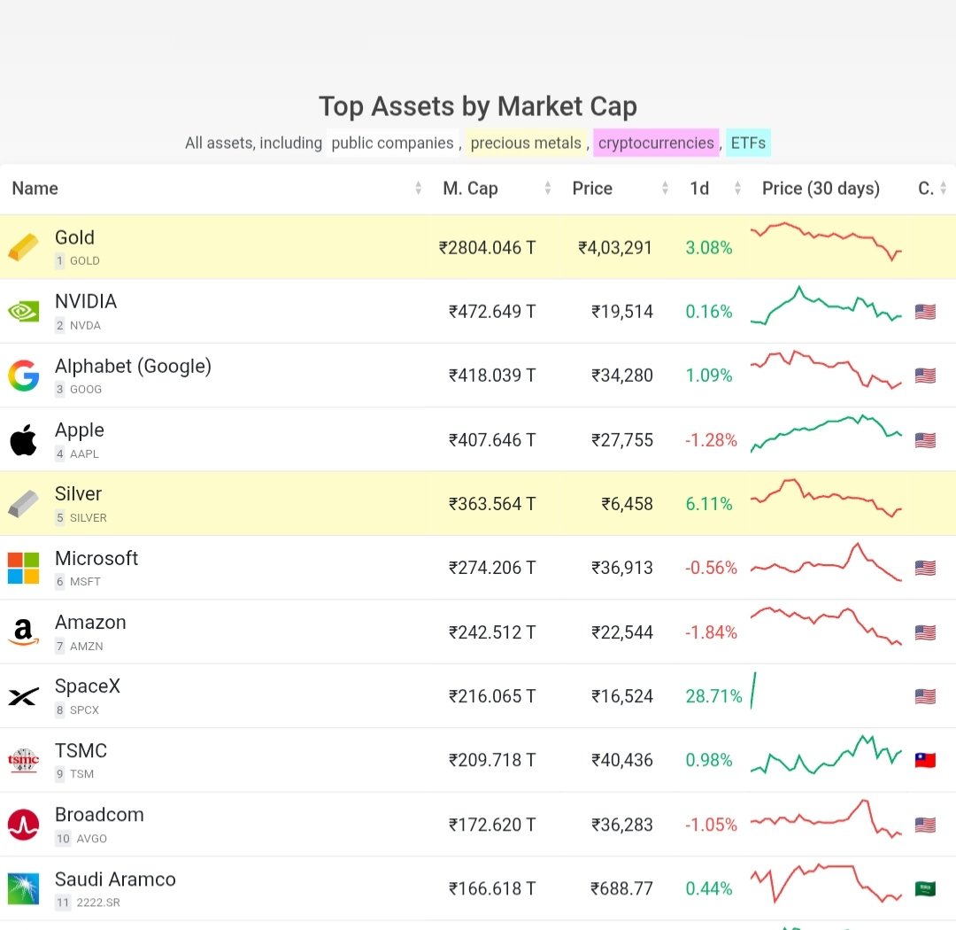
Task: Click the US flag in SpaceX row
Action: 925,696
